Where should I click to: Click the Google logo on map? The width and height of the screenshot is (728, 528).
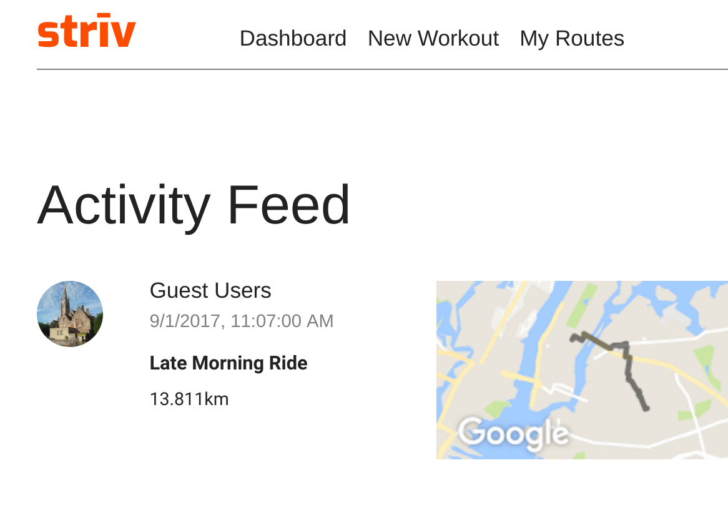[513, 434]
